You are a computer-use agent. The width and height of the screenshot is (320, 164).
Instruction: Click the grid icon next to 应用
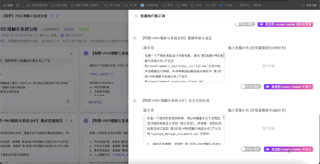(18, 5)
